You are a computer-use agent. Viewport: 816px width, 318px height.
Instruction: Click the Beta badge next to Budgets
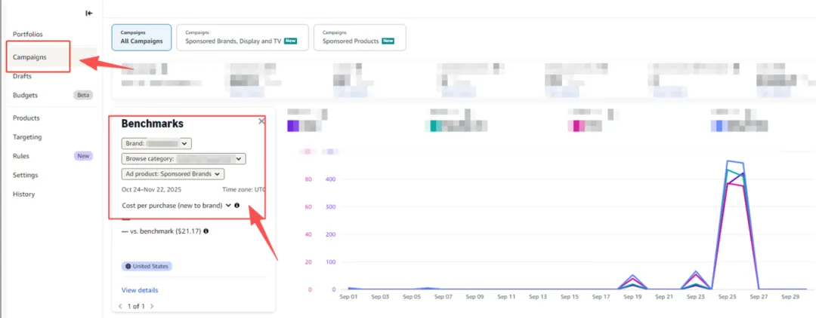(x=83, y=96)
